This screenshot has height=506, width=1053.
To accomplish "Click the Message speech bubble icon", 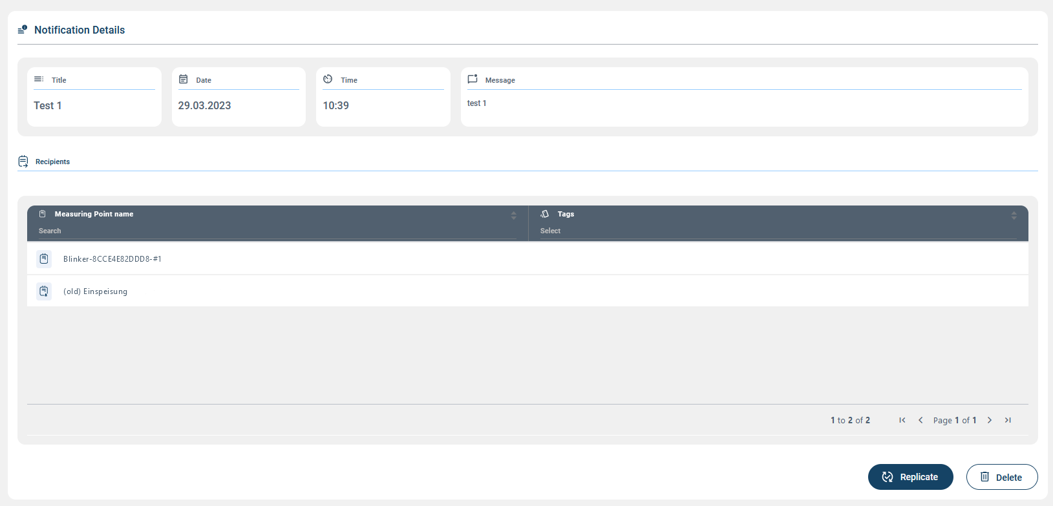I will [x=473, y=79].
